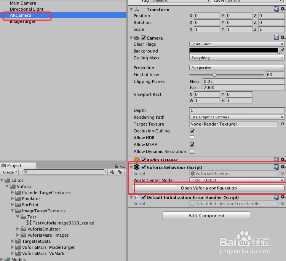Expand the VuforiaEmulator folder

[x=18, y=229]
